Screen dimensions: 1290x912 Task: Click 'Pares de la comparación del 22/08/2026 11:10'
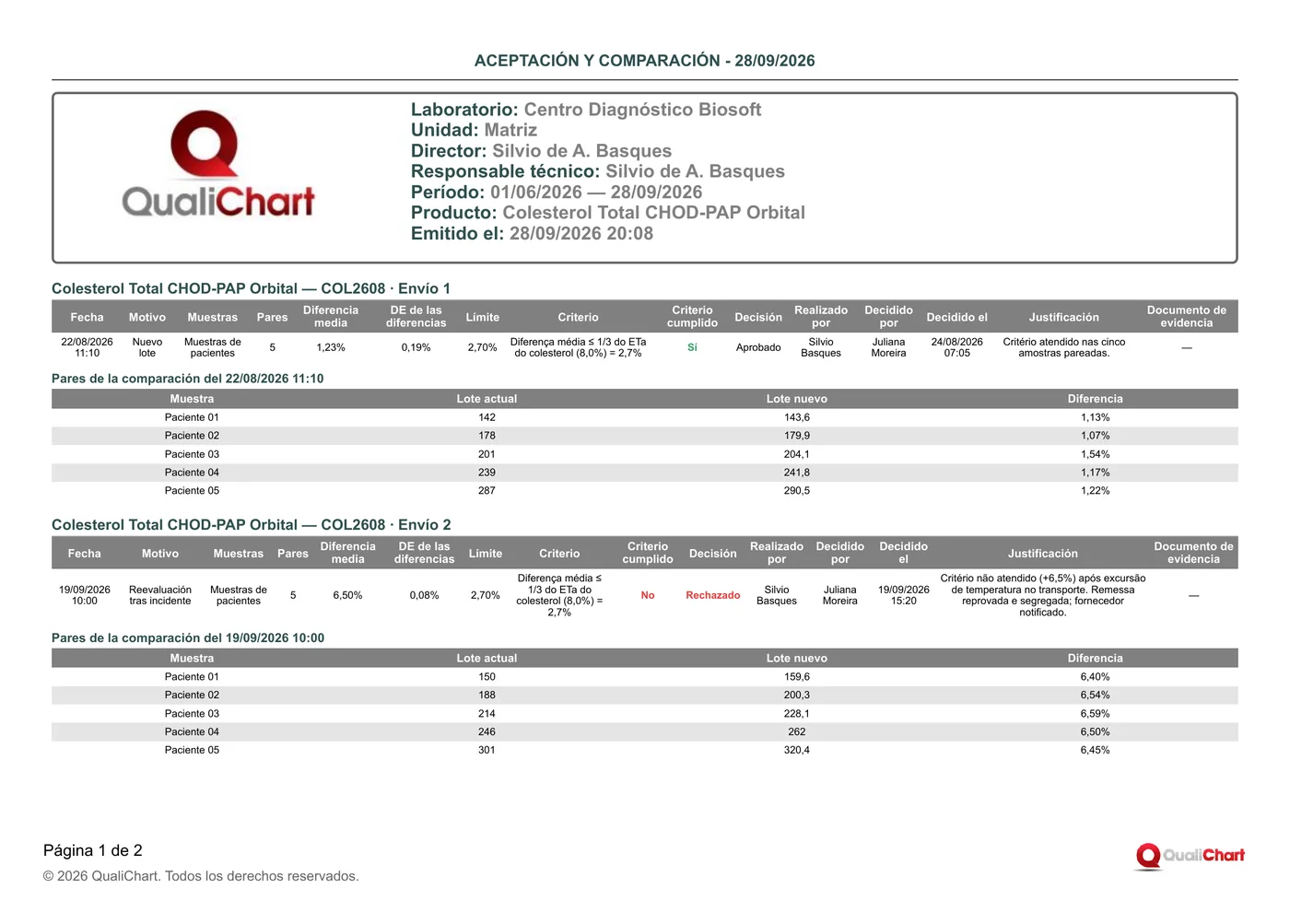pos(188,379)
